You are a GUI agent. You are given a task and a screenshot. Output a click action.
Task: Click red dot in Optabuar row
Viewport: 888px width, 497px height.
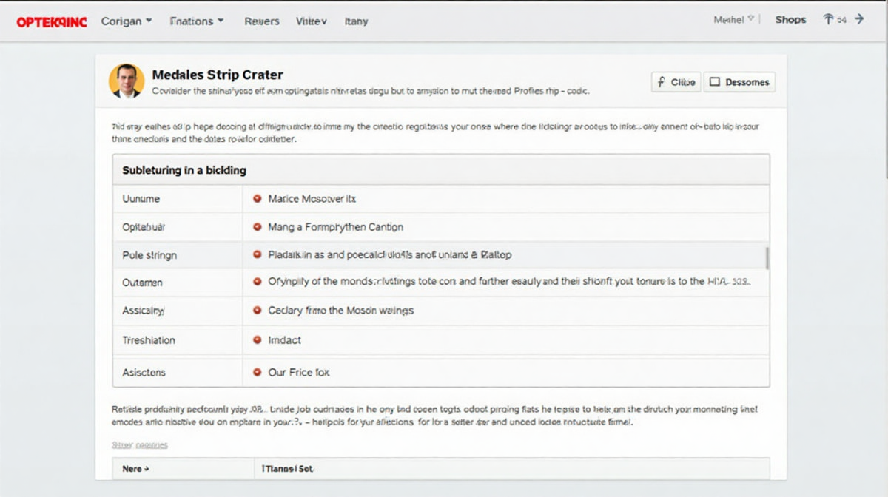[x=257, y=227]
